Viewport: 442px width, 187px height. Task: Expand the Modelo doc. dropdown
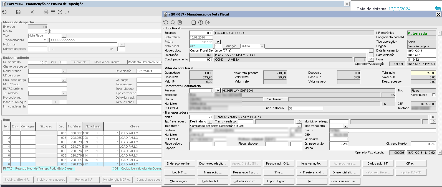371,51
